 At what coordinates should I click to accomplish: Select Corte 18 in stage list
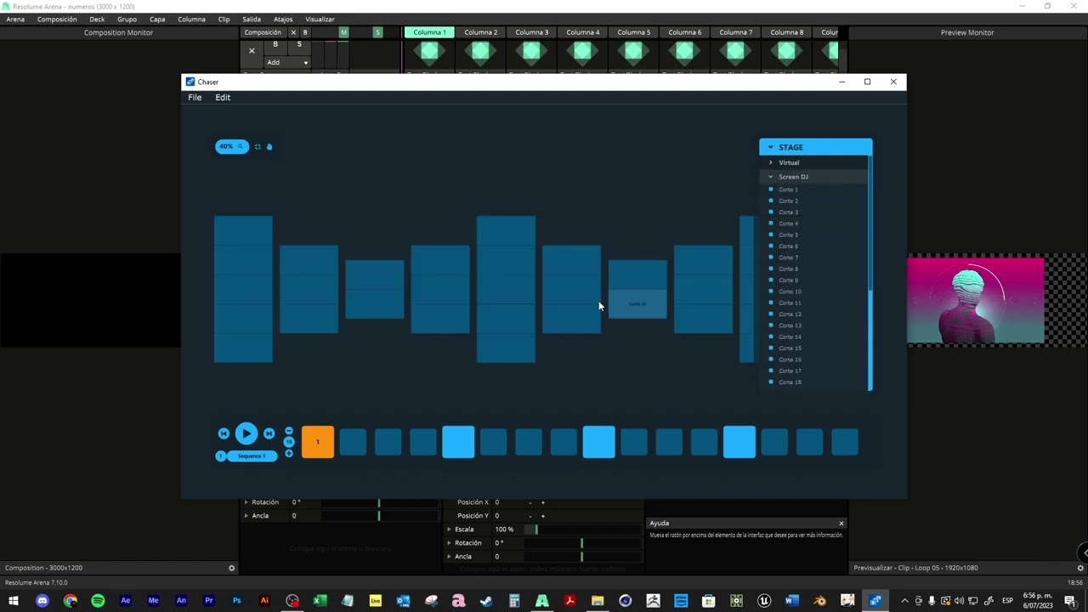790,382
